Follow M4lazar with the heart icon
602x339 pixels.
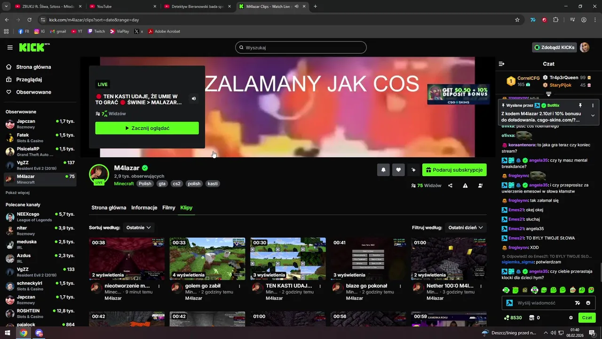click(x=398, y=170)
